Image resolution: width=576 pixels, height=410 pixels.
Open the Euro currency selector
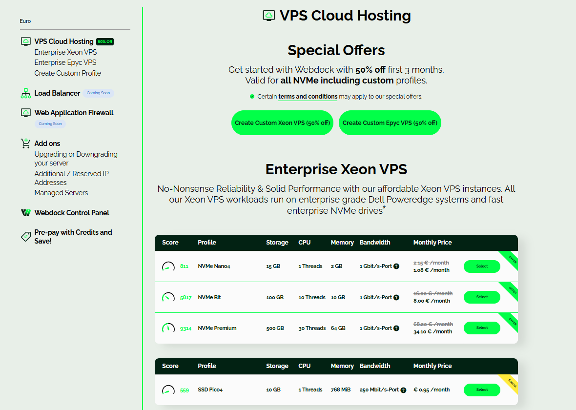(x=75, y=21)
